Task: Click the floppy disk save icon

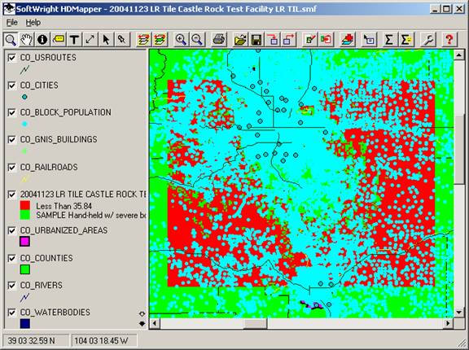Action: pos(256,39)
